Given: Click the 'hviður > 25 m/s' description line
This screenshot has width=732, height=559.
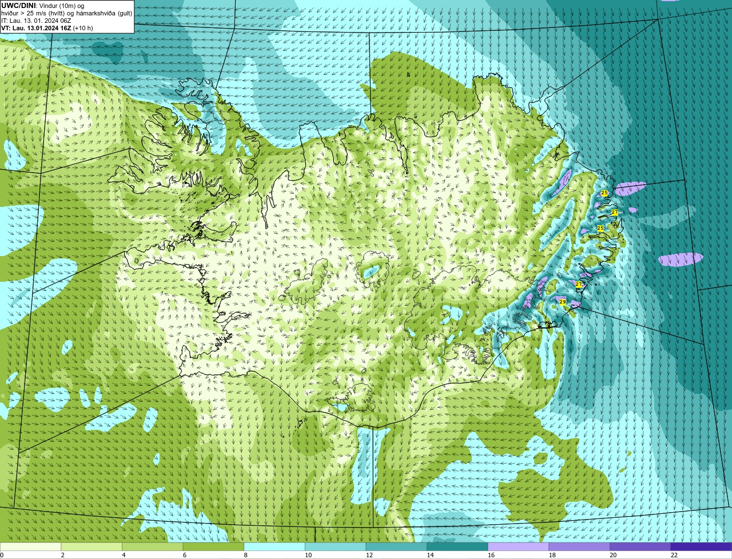Looking at the screenshot, I should pos(67,13).
